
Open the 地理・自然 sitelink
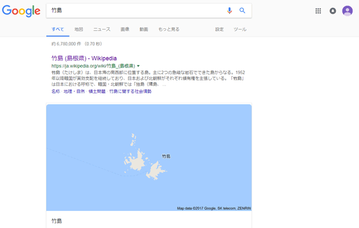(74, 92)
